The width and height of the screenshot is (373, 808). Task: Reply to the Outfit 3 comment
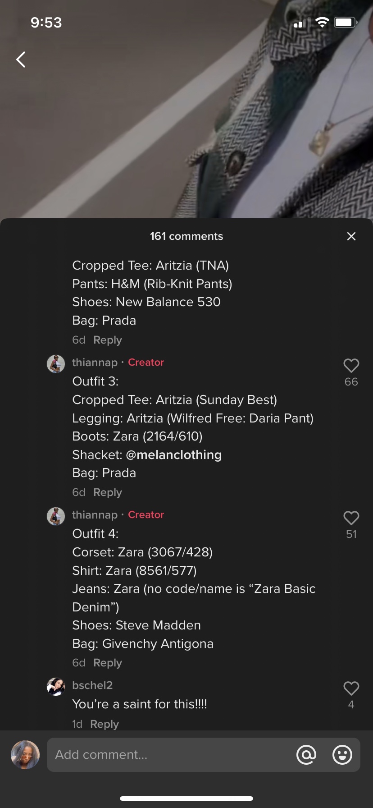pyautogui.click(x=108, y=492)
